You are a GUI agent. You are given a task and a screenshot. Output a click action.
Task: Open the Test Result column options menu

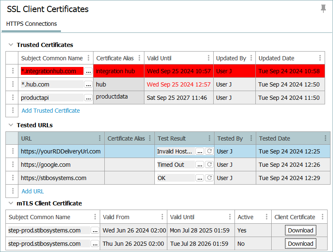coord(209,138)
